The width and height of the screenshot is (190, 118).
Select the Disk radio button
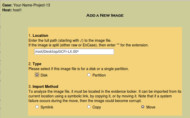tap(37, 75)
